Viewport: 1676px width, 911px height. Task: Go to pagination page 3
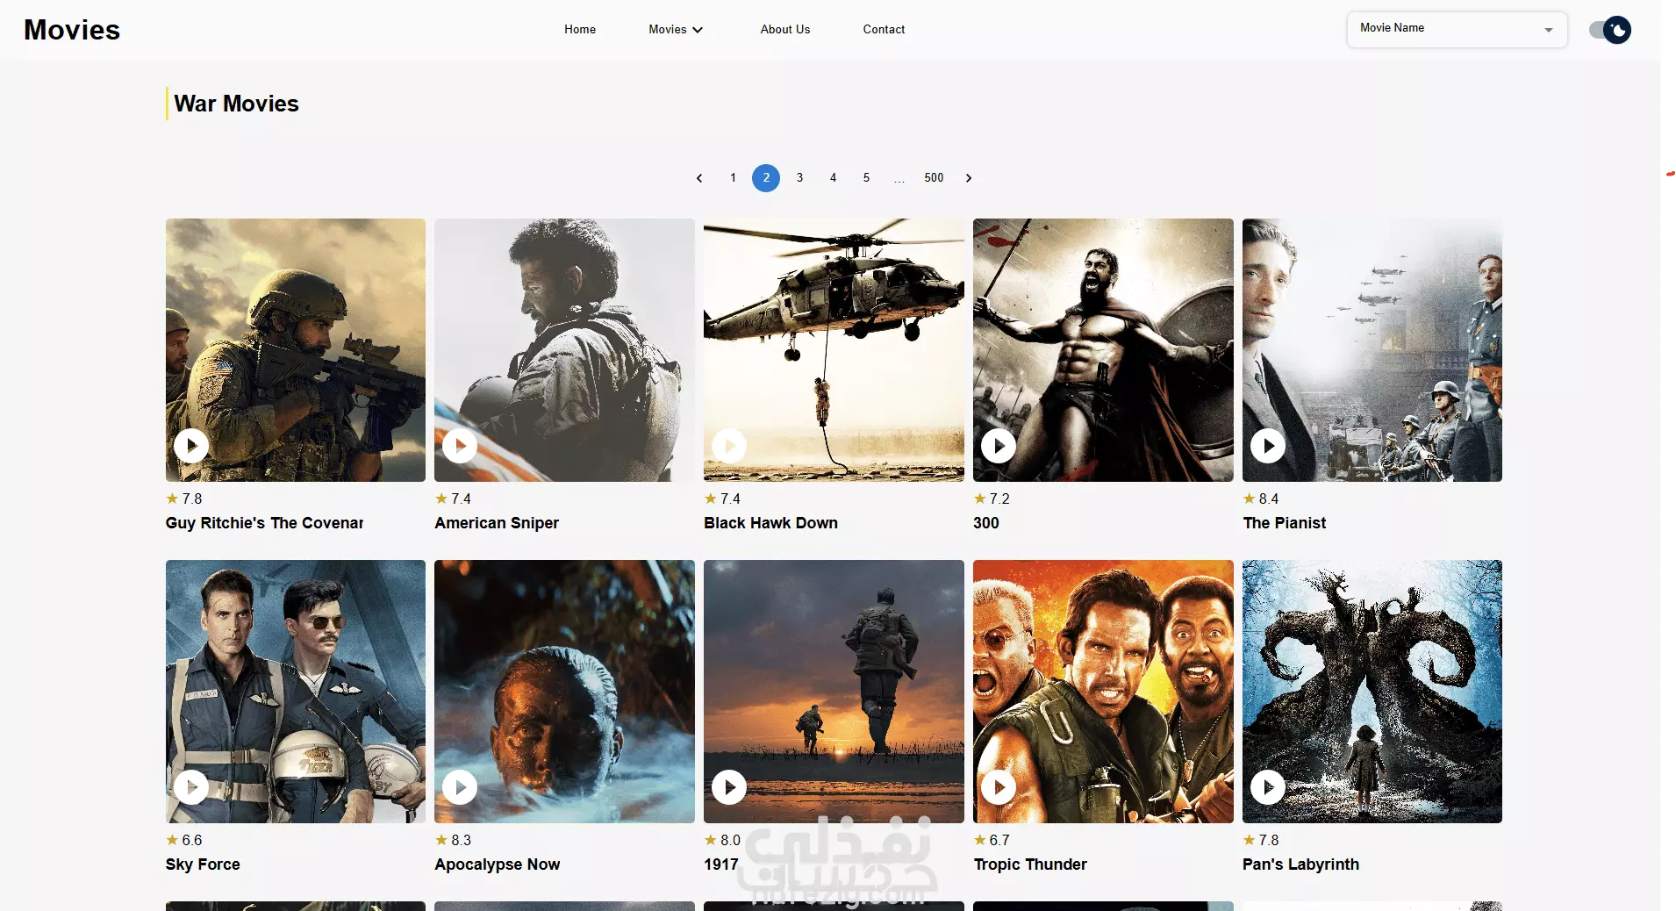(x=799, y=178)
